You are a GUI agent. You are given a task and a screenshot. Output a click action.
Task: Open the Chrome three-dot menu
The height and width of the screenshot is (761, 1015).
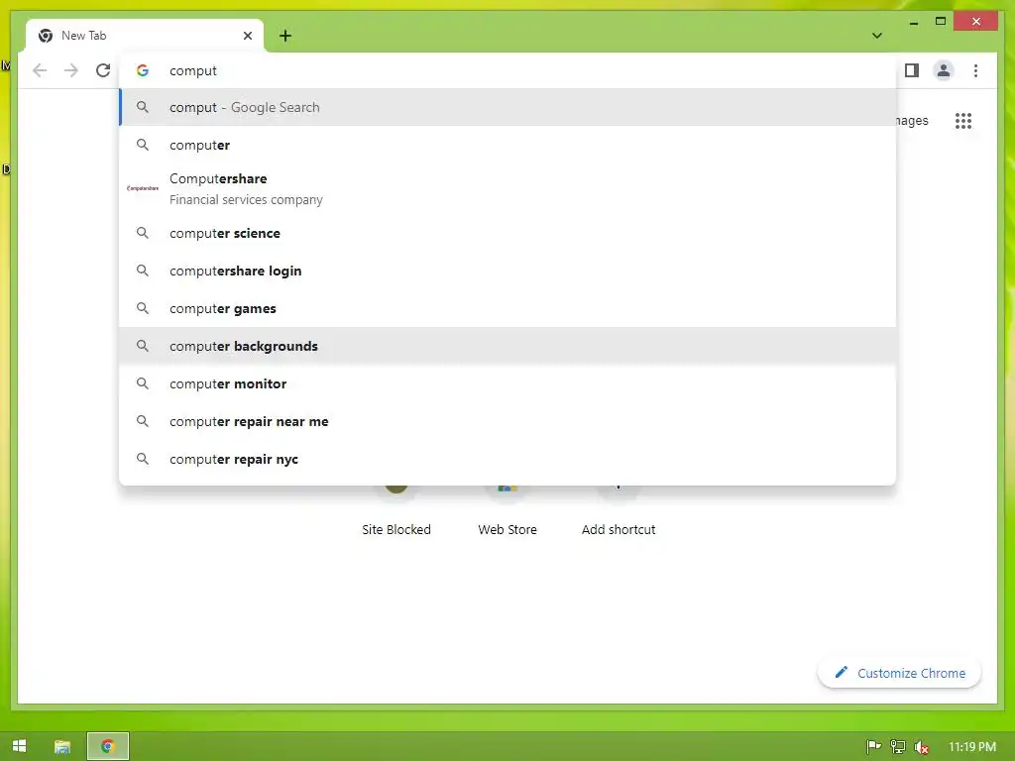click(x=975, y=70)
